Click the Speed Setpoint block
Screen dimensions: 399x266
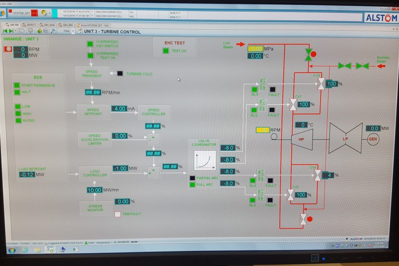[94, 112]
